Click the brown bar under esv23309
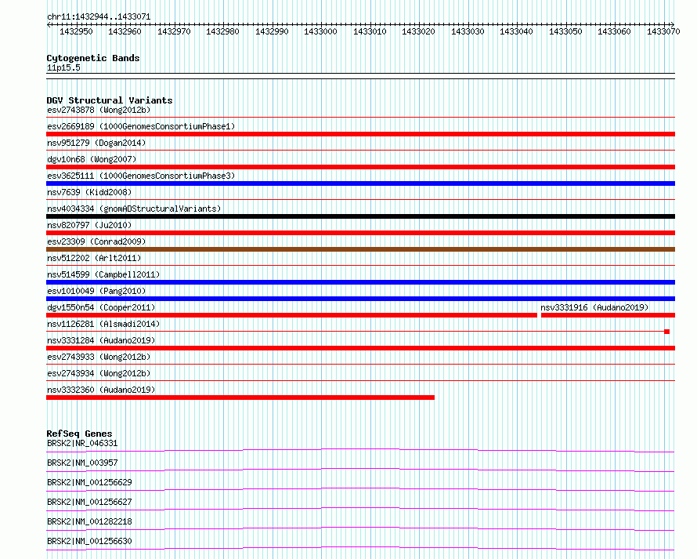 360,249
